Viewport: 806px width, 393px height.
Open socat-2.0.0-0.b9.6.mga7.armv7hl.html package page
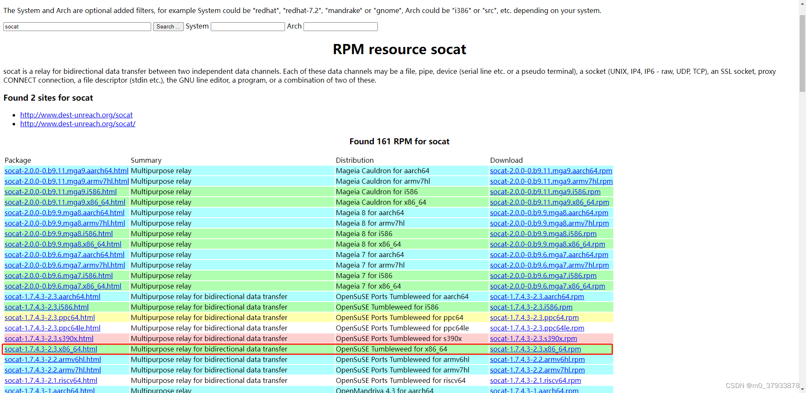(65, 265)
